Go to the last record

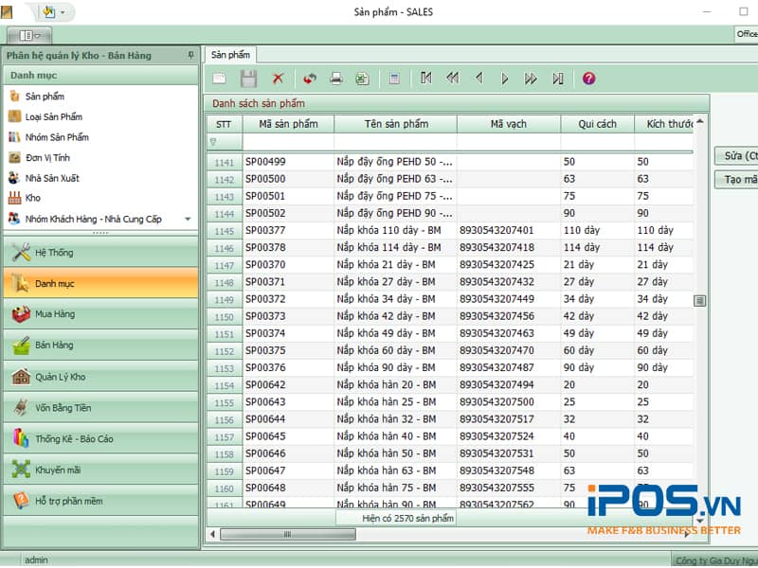pyautogui.click(x=558, y=79)
